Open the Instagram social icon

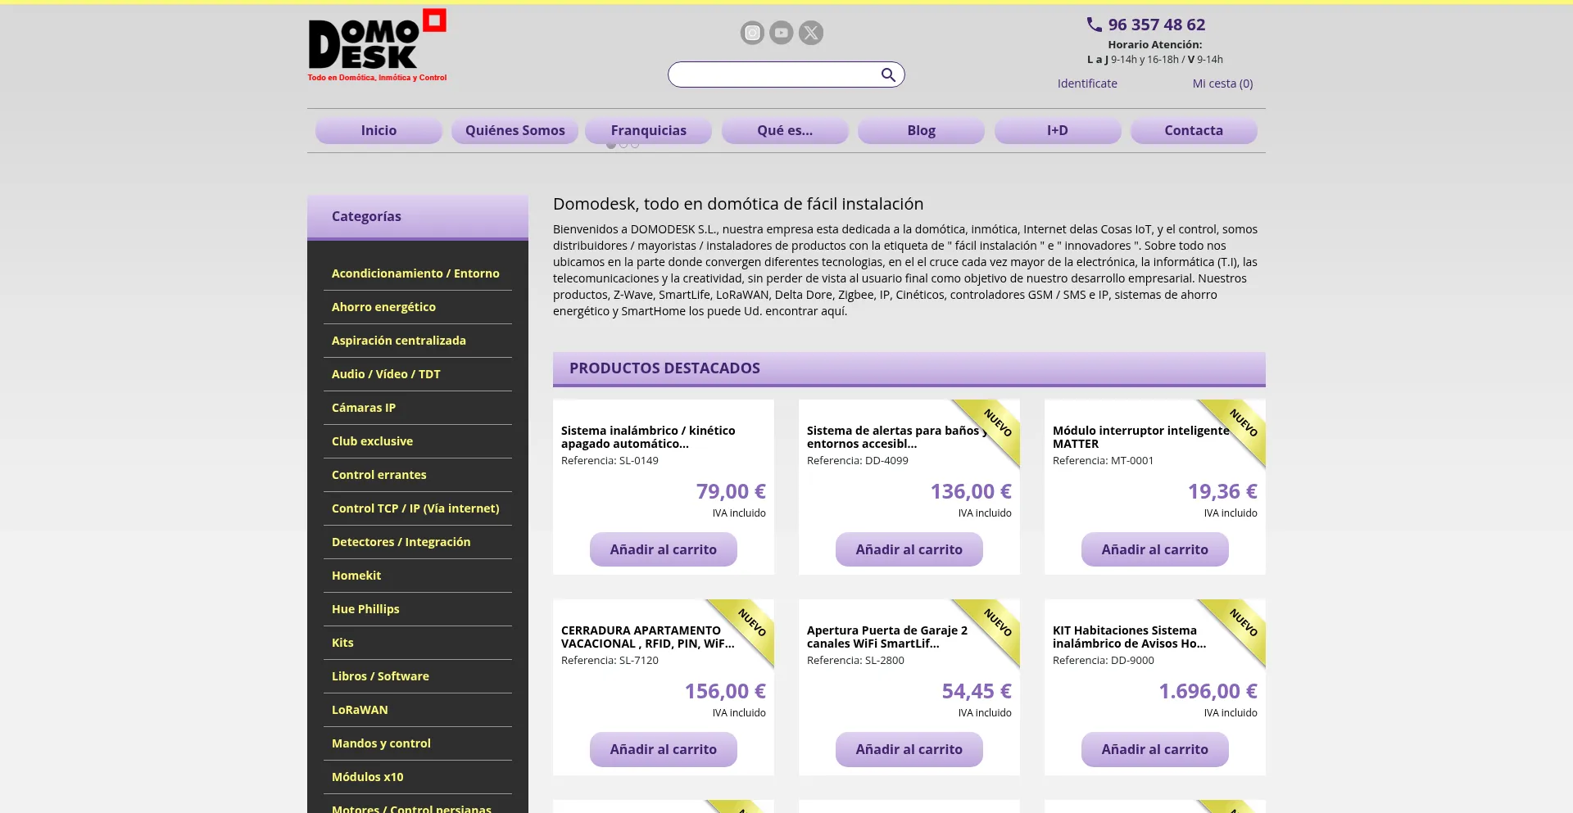[752, 33]
